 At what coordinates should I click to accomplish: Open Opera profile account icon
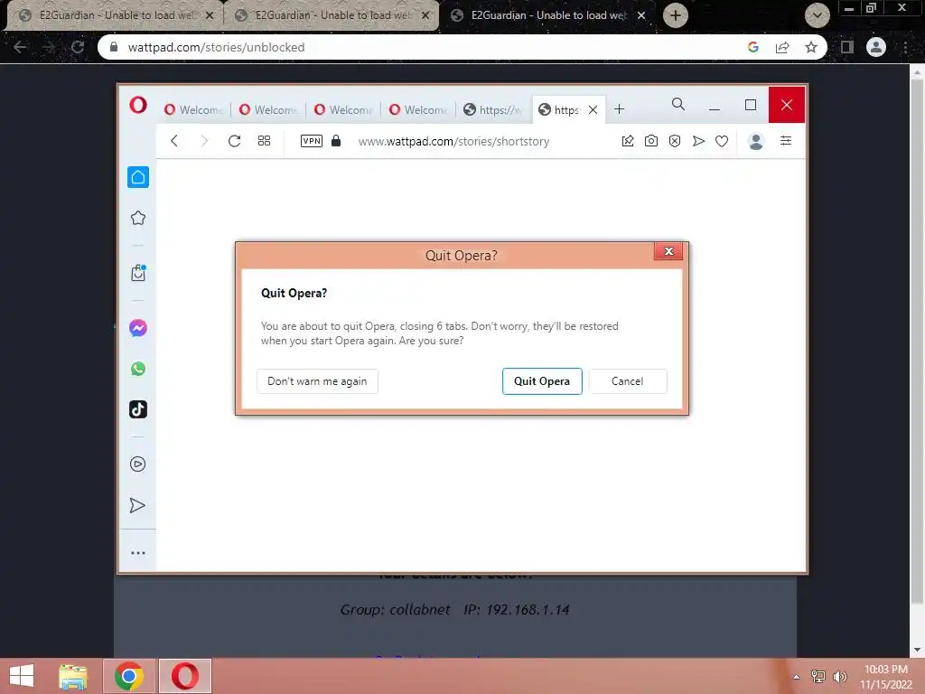(756, 141)
